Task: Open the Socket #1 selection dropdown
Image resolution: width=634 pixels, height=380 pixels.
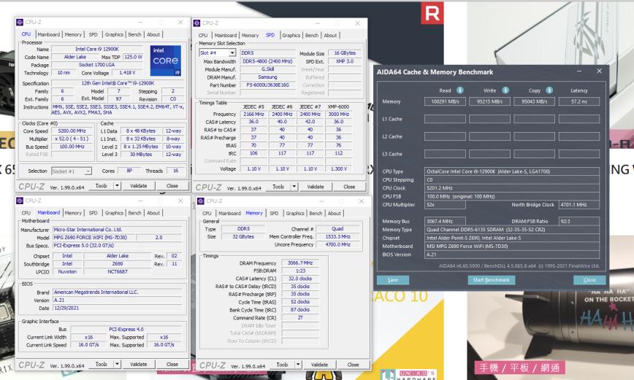Action: click(x=88, y=171)
